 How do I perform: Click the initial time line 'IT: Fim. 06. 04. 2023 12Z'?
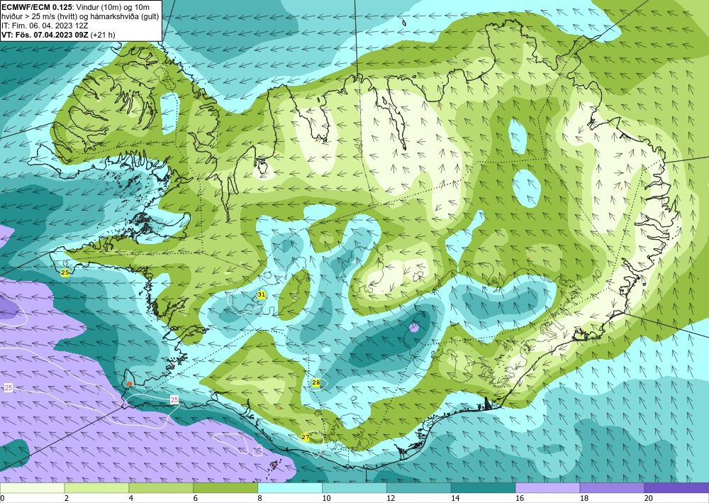coord(45,26)
